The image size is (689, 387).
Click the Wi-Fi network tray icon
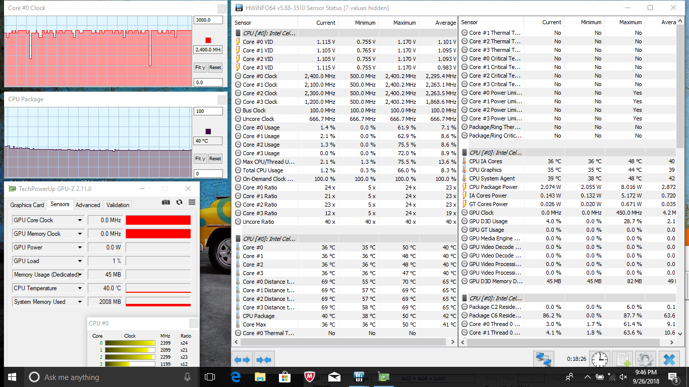point(613,377)
